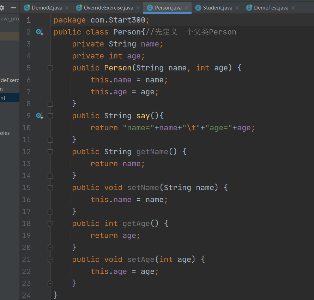Click fold end marker at line 11
This screenshot has width=314, height=300.
point(50,139)
